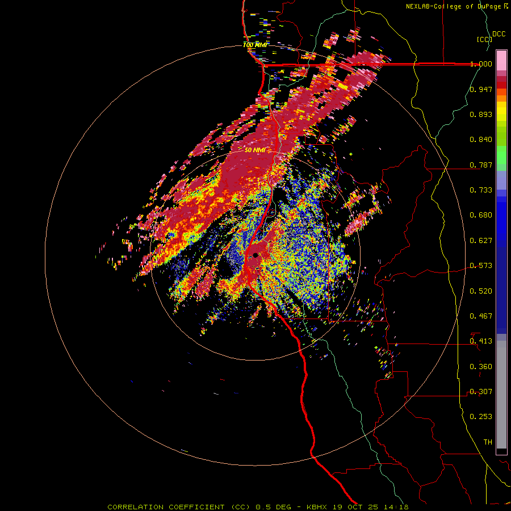Select the 0.840 scale value
Screen dimensions: 511x511
coord(481,140)
